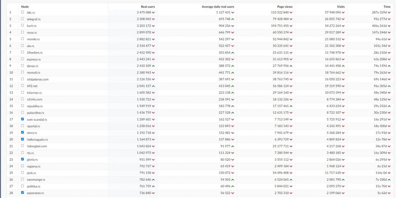396x198 pixels.
Task: Click the 24sedam.rs node label
Action: (35, 53)
